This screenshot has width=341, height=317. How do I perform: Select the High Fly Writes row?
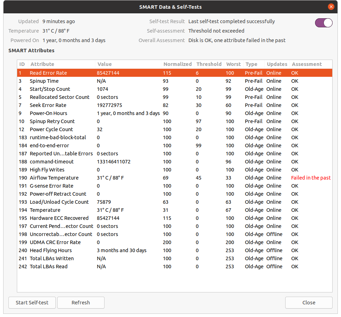(175, 169)
